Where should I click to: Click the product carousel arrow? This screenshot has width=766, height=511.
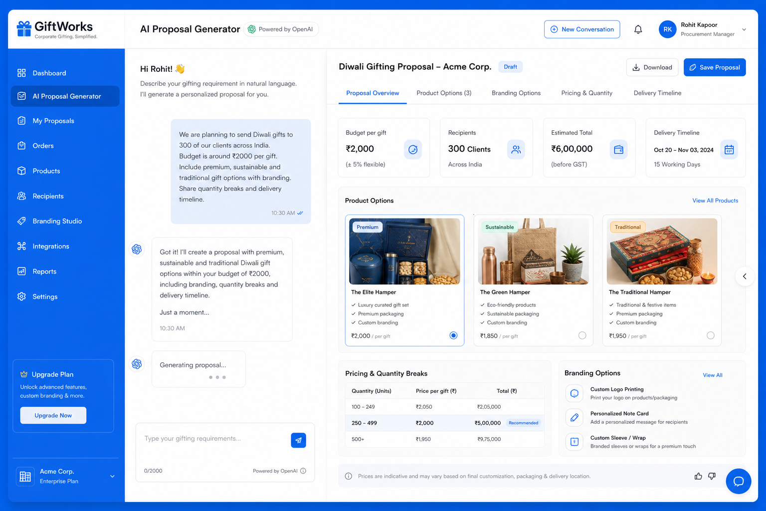(x=745, y=276)
